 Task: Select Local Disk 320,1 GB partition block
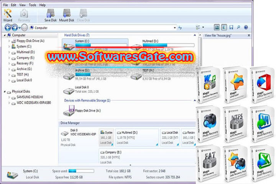click(x=170, y=138)
